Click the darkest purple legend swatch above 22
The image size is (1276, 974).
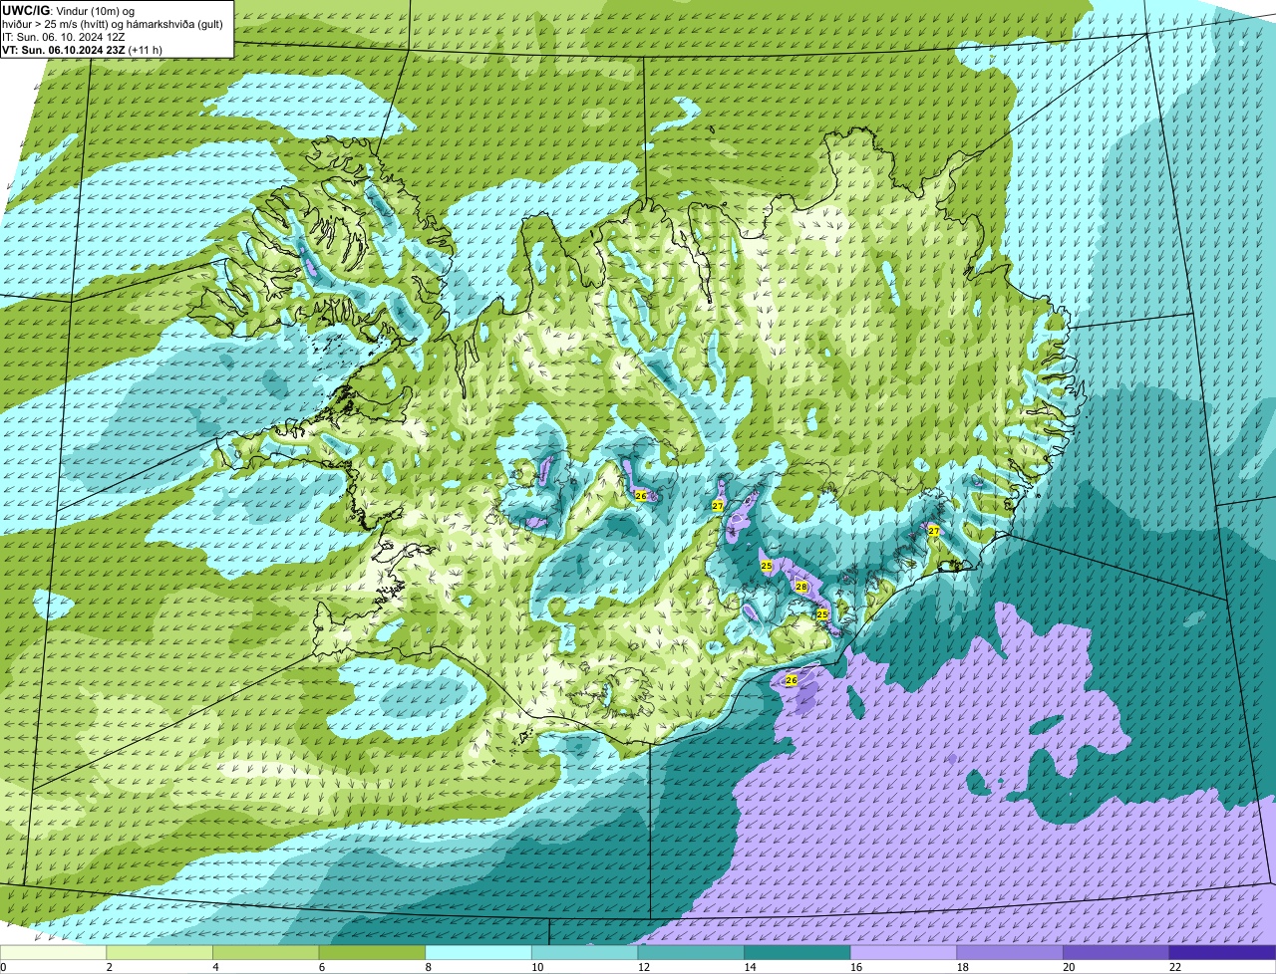[x=1223, y=952]
